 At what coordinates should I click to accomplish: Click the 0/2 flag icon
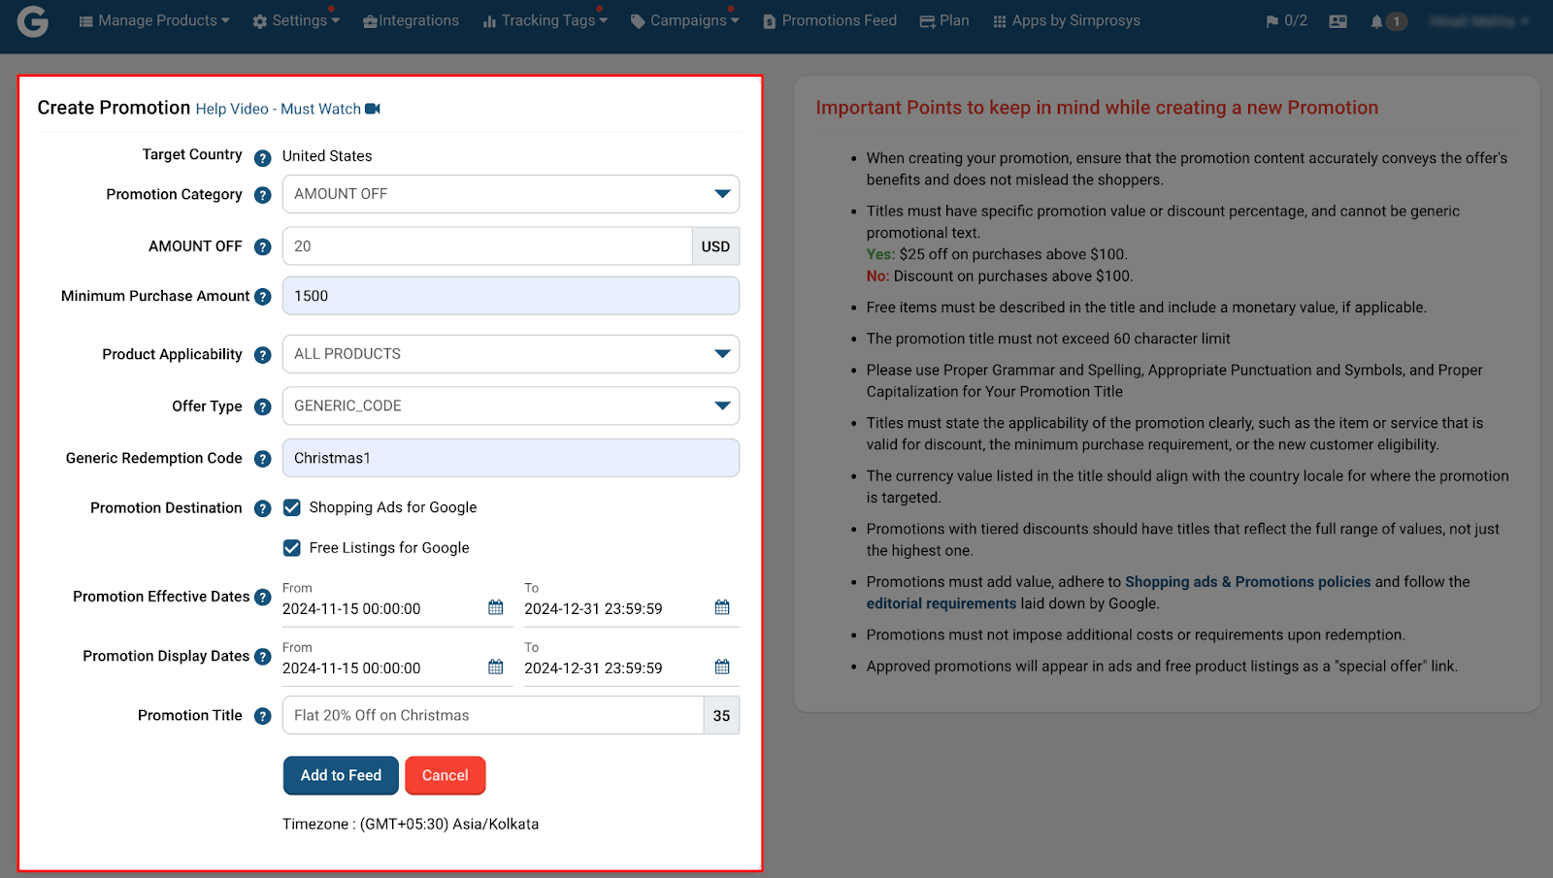click(x=1286, y=20)
